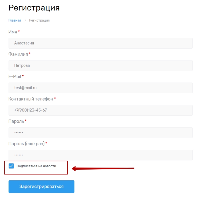Image resolution: width=204 pixels, height=201 pixels.
Task: Open the Главная breadcrumb link
Action: click(15, 20)
